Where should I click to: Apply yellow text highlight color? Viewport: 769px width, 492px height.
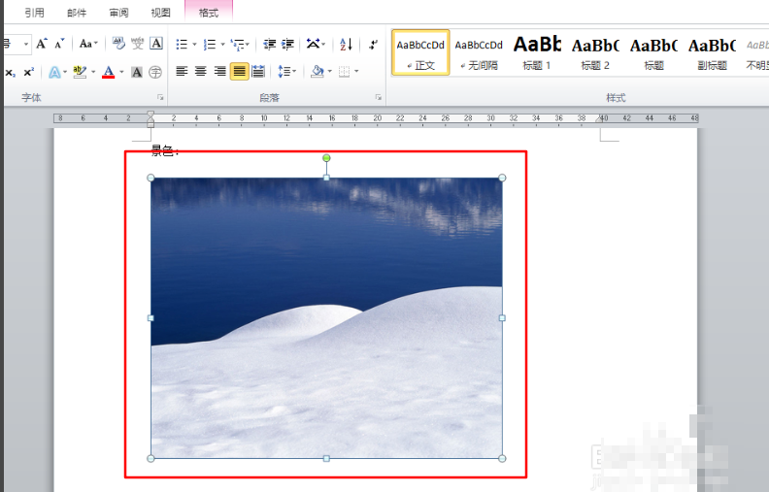(80, 72)
